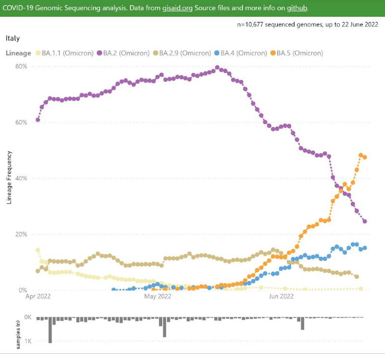Image resolution: width=385 pixels, height=354 pixels.
Task: Click the peak purple BA.2 point near 80%
Action: click(x=217, y=67)
